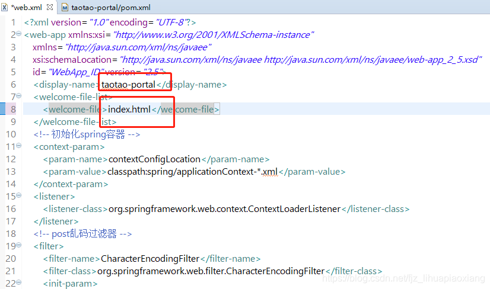Collapse the listener fold at line 15
Image resolution: width=490 pixels, height=289 pixels.
coord(19,195)
